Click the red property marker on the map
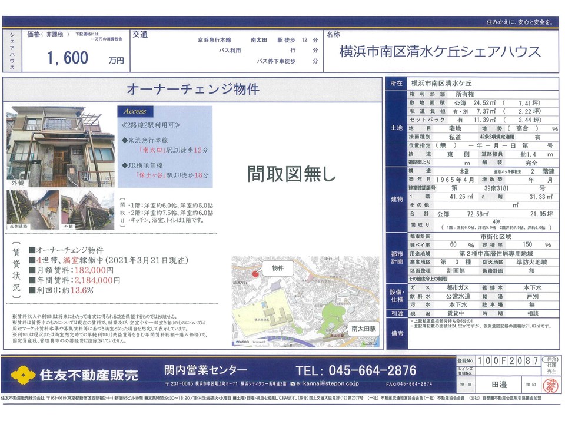The image size is (565, 424). (x=254, y=273)
